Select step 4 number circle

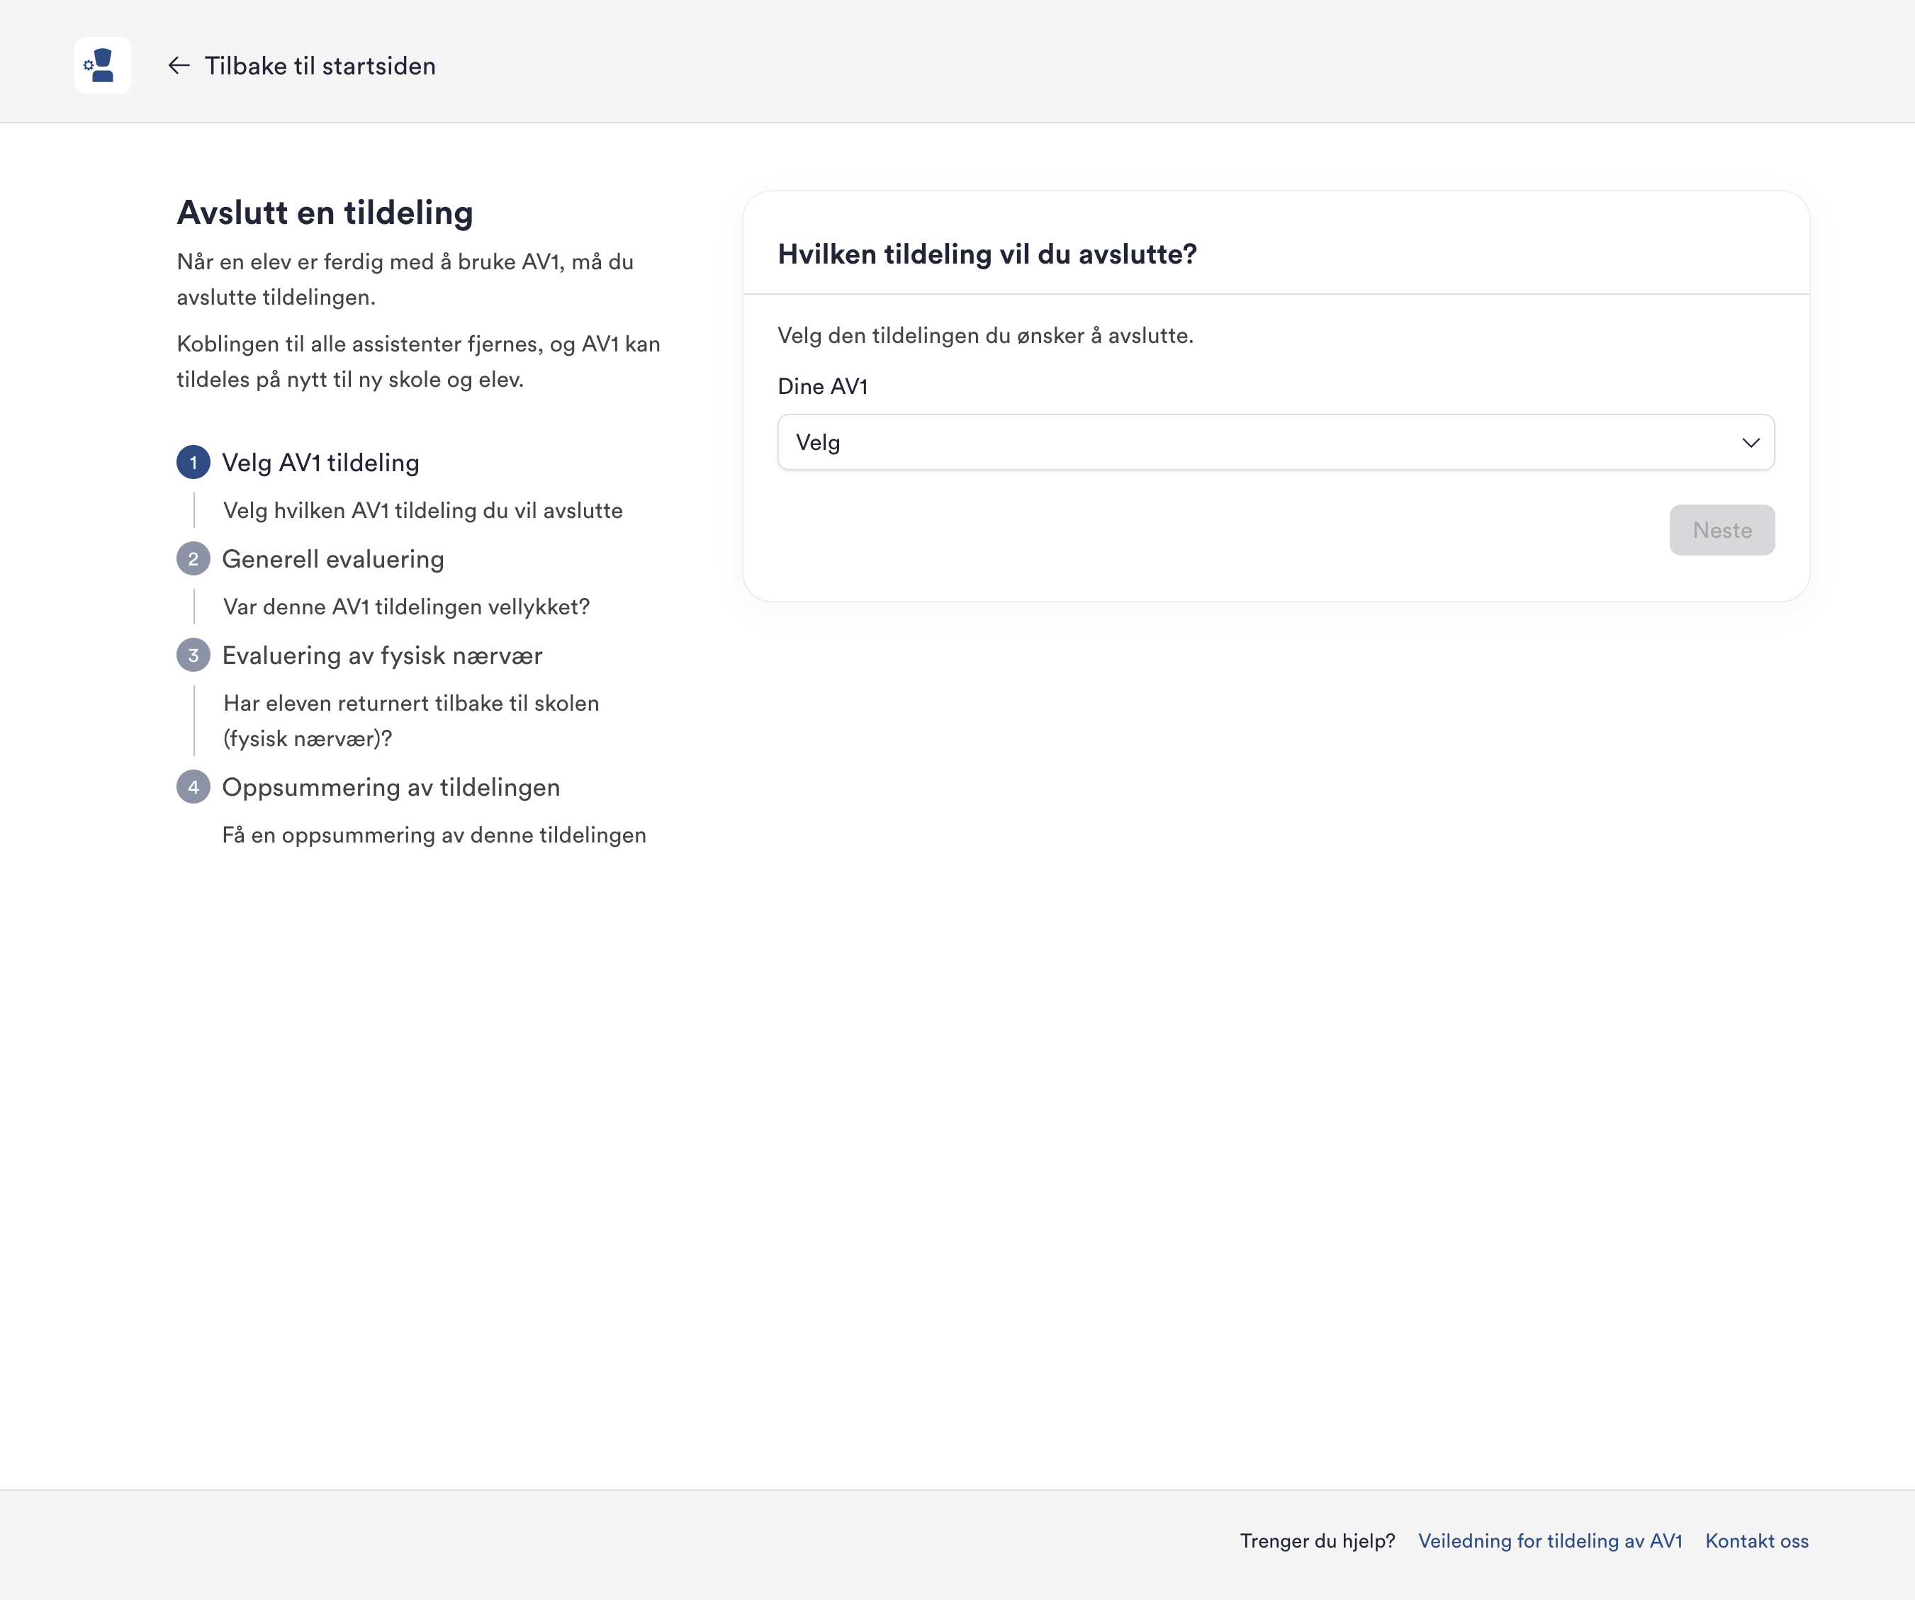click(193, 787)
